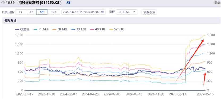Click the 倍数设置 button

[x=149, y=12]
